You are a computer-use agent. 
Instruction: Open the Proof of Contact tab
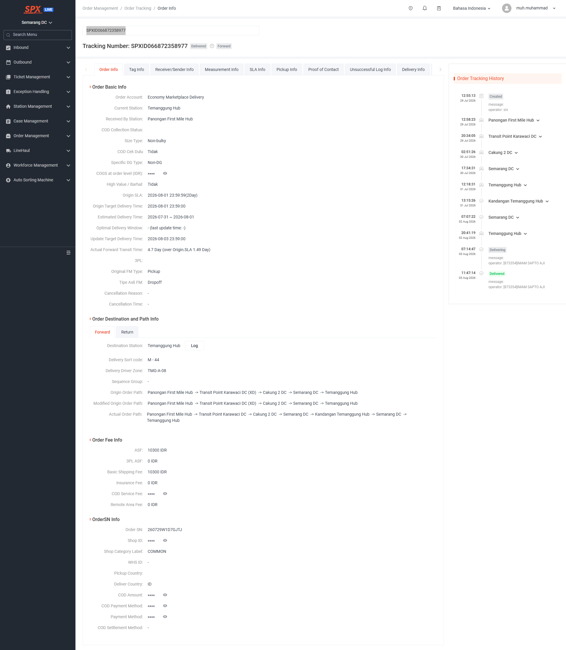pyautogui.click(x=323, y=69)
